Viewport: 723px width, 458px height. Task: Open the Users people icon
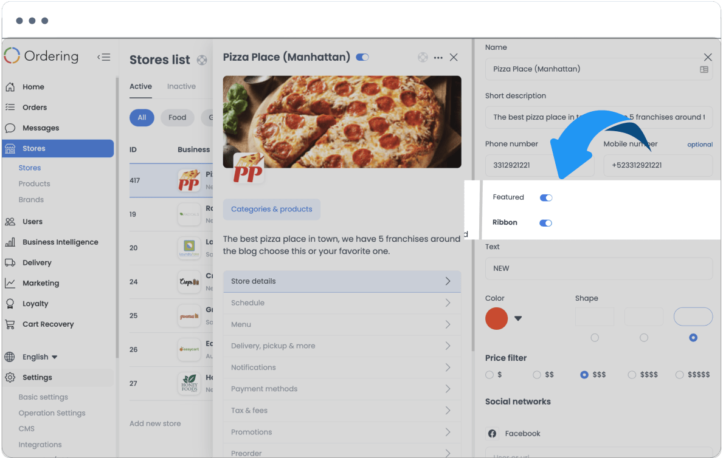click(x=10, y=222)
